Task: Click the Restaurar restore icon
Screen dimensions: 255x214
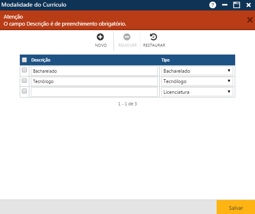Action: coord(153,37)
